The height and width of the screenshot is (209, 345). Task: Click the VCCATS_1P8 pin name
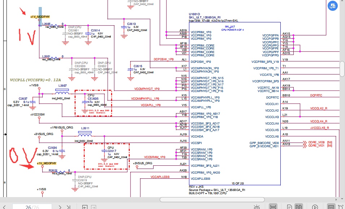click(269, 75)
